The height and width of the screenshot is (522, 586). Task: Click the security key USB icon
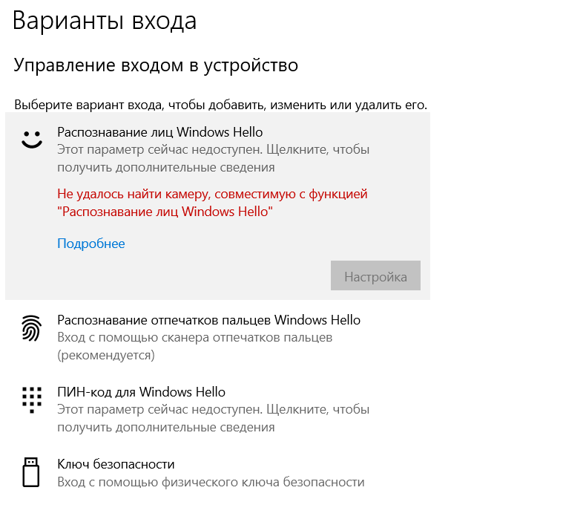[x=31, y=472]
